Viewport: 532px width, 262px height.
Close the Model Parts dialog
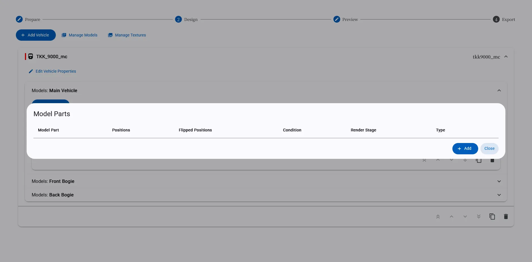tap(489, 148)
